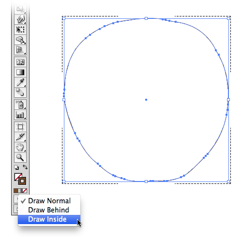
Task: Select the Free Transform tool
Action: pos(20,30)
